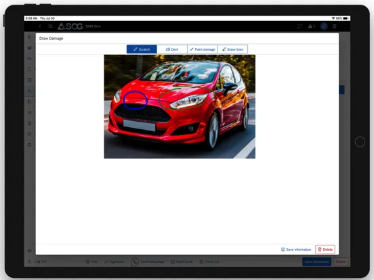Toggle the fullscreen icon in header
Viewport: 374px width, 280px height.
[299, 26]
